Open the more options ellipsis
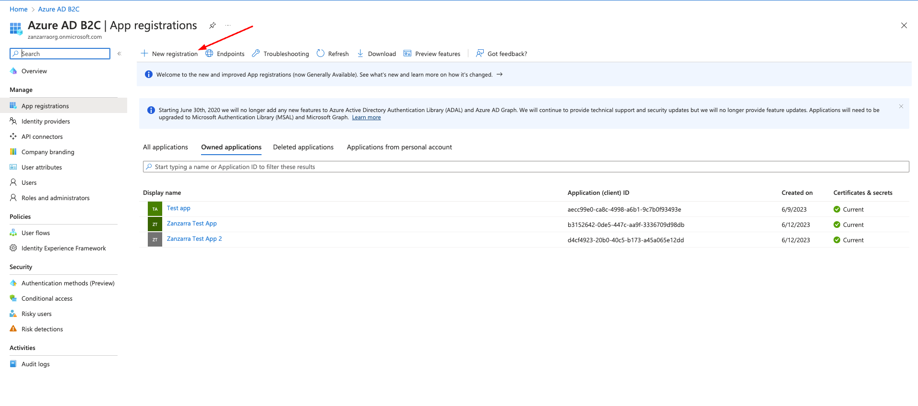 pyautogui.click(x=228, y=25)
